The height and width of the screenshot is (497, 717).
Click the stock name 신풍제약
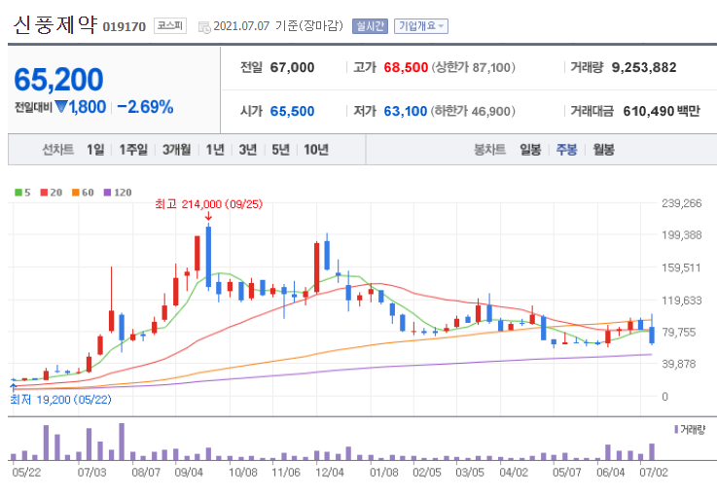click(x=54, y=24)
